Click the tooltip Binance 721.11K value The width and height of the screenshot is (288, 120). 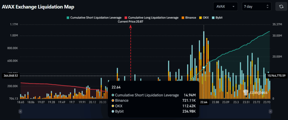click(189, 101)
